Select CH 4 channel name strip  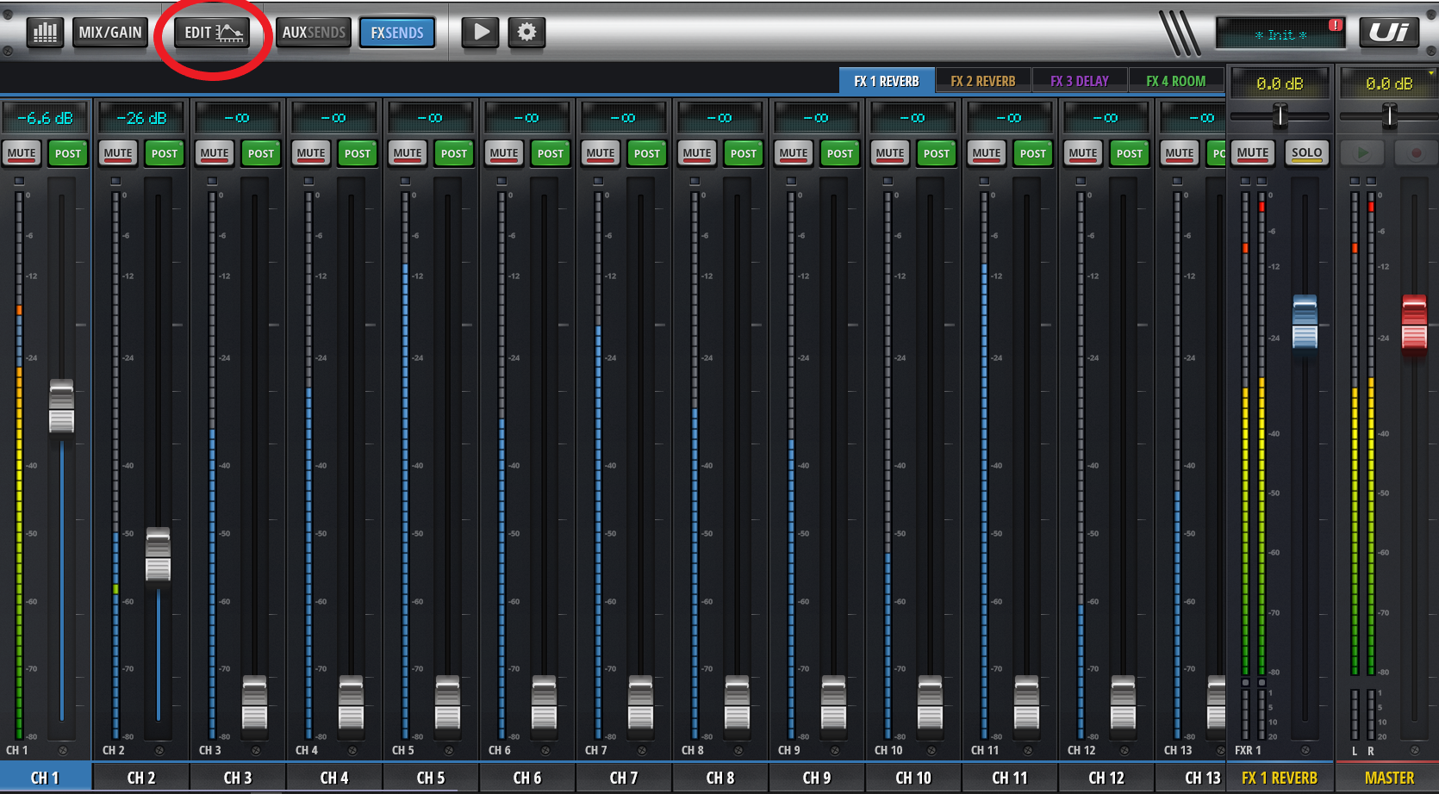334,778
